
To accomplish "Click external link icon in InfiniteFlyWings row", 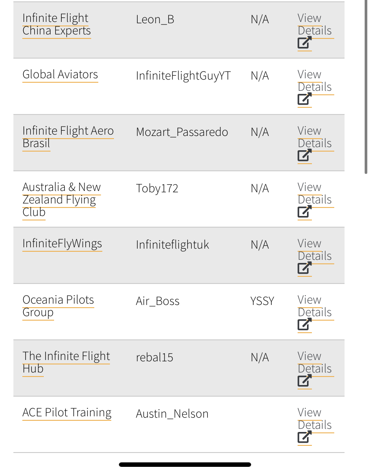I will tap(304, 268).
